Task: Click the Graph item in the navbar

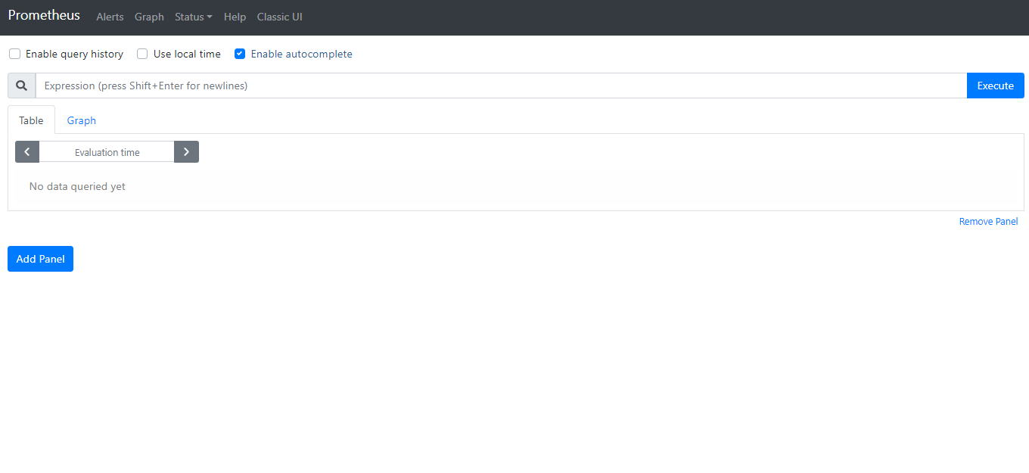Action: (149, 17)
